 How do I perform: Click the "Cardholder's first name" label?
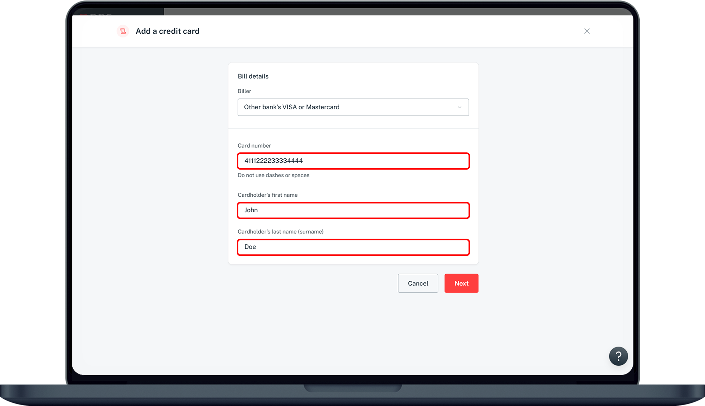pyautogui.click(x=267, y=195)
